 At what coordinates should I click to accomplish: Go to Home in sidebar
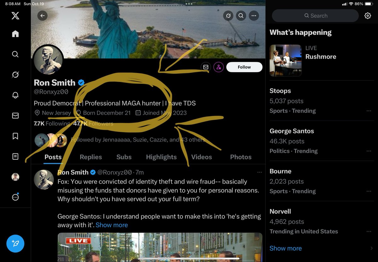coord(15,34)
